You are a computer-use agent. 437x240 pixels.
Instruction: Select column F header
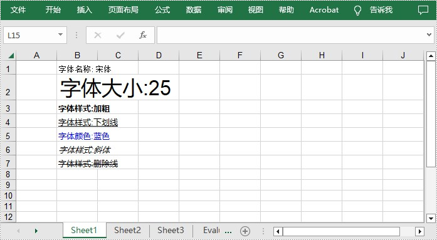click(240, 55)
